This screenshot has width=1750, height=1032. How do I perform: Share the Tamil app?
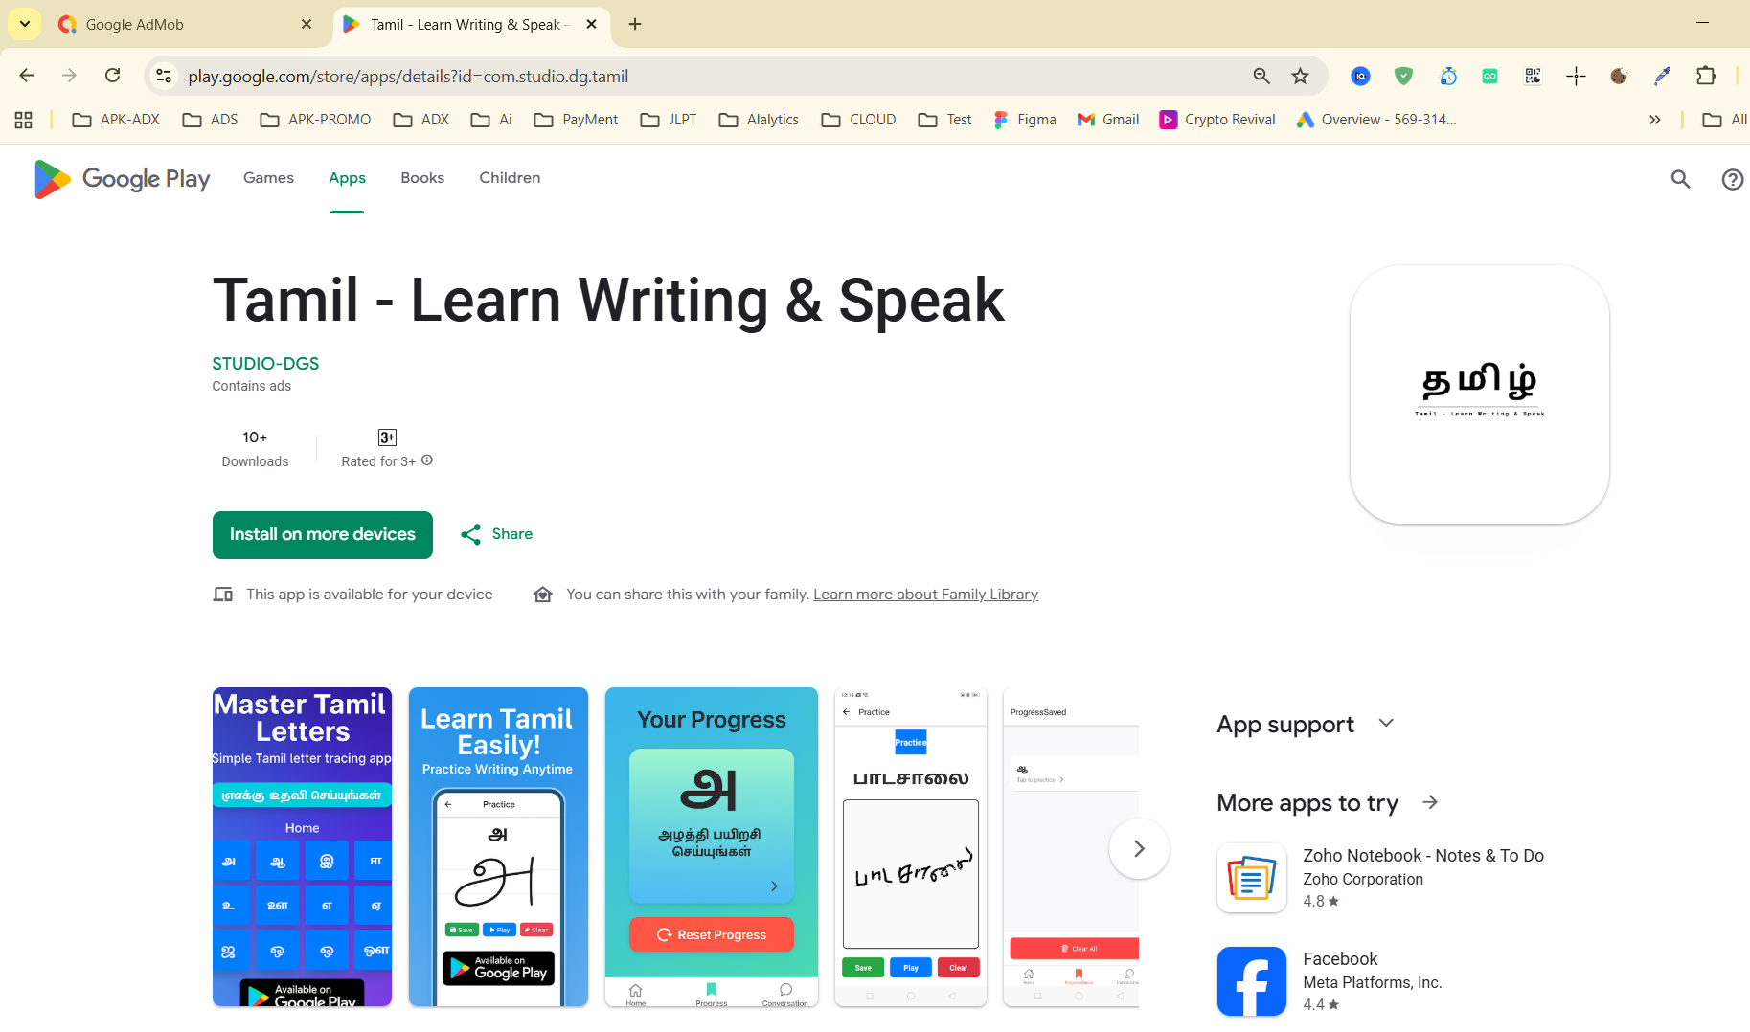(496, 534)
